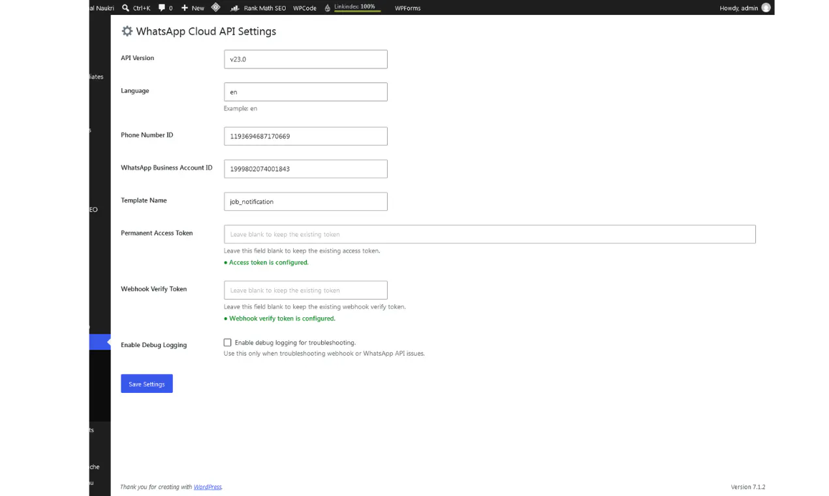The width and height of the screenshot is (829, 496).
Task: Click the Template Name input
Action: (305, 202)
